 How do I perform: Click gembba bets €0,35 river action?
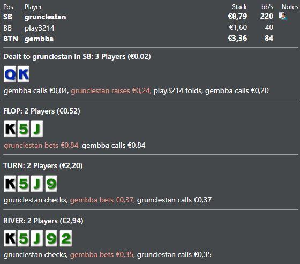point(102,254)
